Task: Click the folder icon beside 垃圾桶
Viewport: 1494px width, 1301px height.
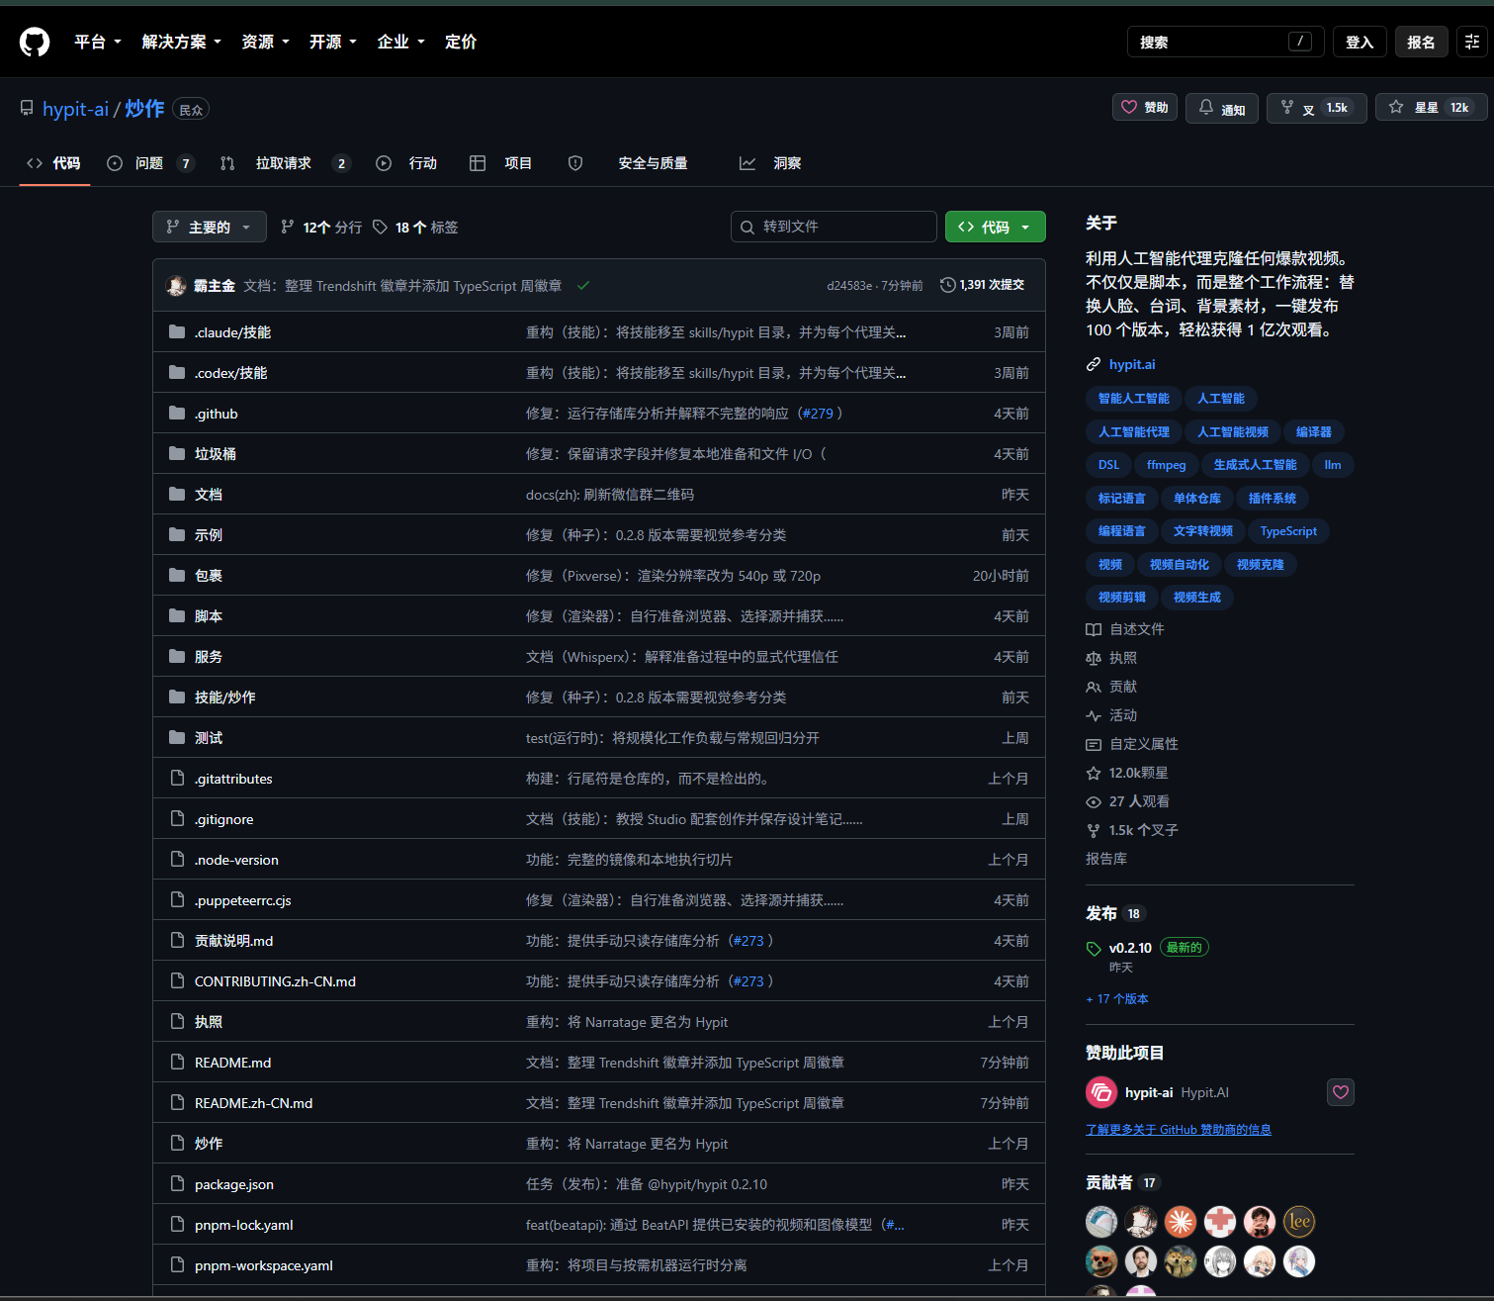Action: pos(177,454)
